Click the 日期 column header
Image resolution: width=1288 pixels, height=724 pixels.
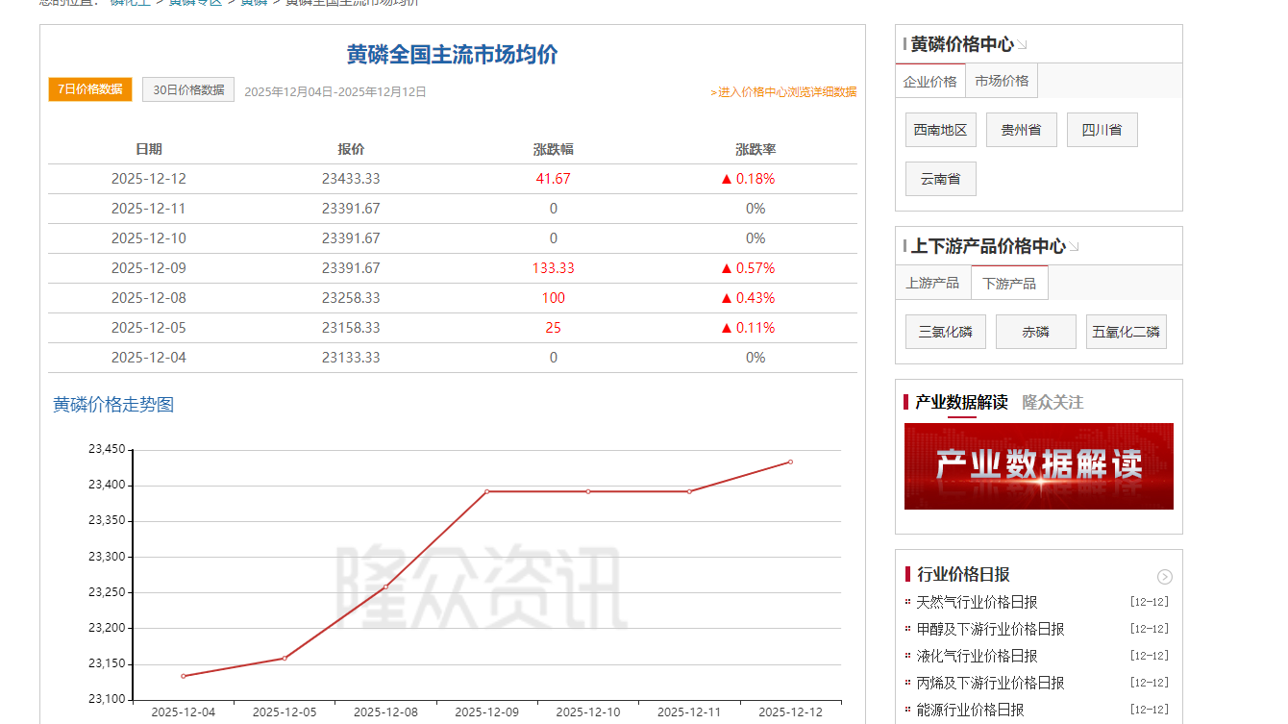[x=149, y=149]
